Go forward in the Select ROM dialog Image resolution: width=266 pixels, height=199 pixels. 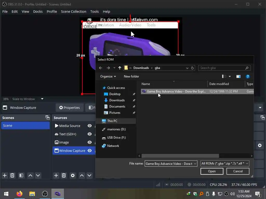(x=108, y=68)
